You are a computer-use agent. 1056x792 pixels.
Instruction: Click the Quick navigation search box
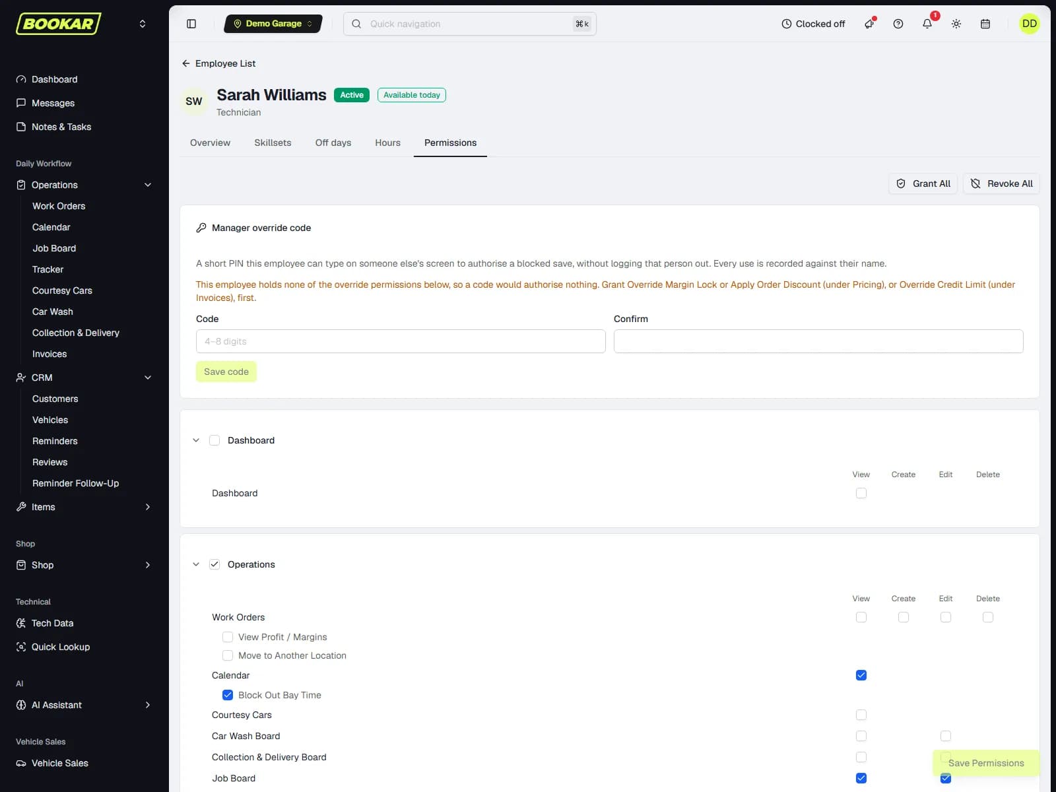tap(470, 24)
